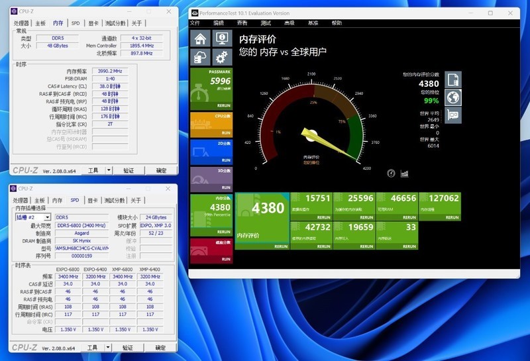Switch to the gauge view icon
This screenshot has width=530, height=361.
point(391,174)
